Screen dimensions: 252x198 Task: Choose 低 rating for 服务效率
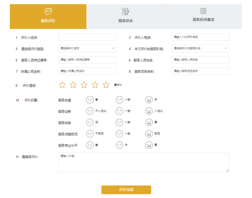(x=90, y=122)
